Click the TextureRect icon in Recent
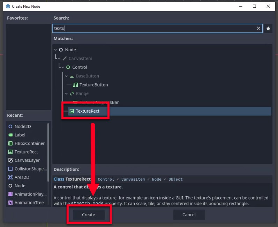The height and width of the screenshot is (227, 278). click(x=10, y=152)
